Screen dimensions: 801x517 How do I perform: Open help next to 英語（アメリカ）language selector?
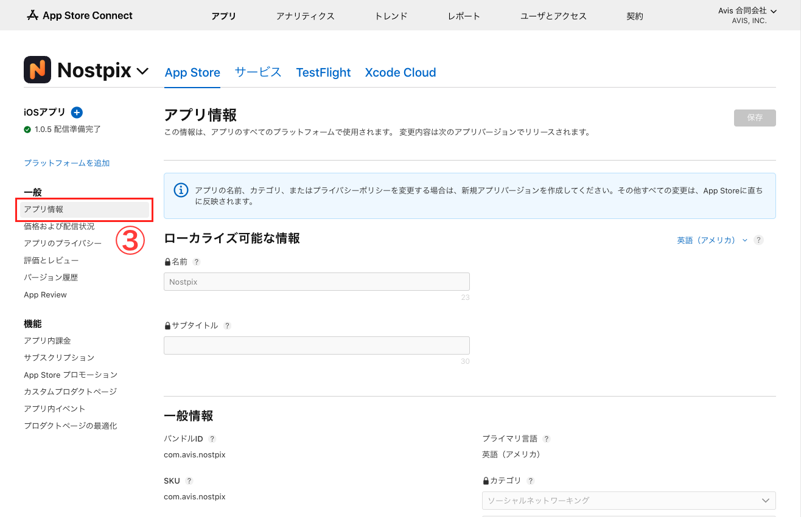tap(758, 240)
